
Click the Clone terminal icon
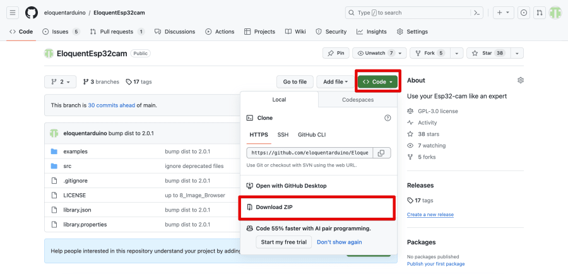pos(249,118)
